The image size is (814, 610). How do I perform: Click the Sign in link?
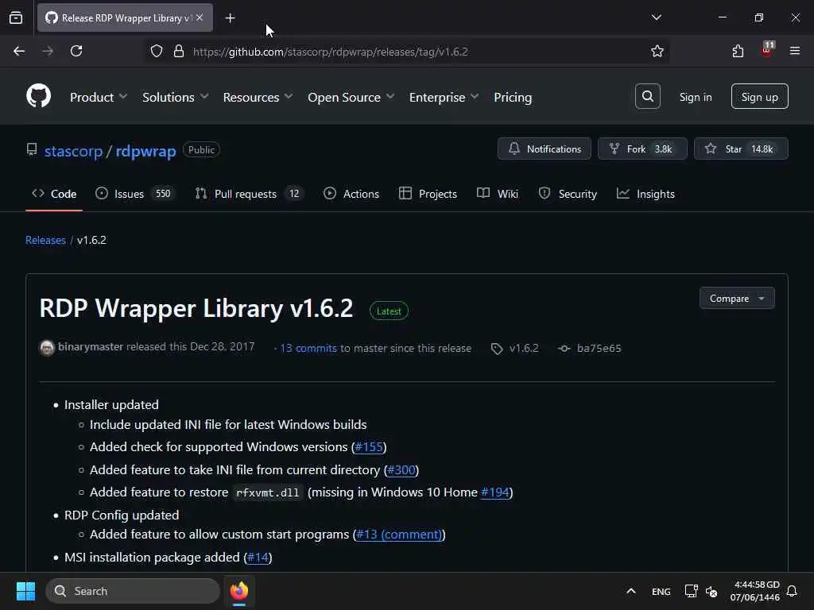695,97
